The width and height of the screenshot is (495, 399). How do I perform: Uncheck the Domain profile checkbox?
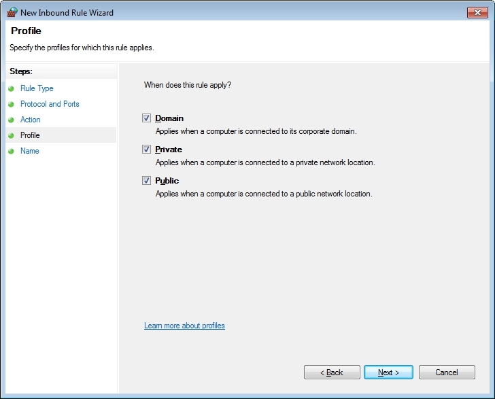click(146, 118)
